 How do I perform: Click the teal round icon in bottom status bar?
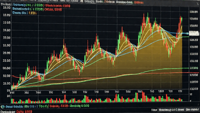[3, 107]
